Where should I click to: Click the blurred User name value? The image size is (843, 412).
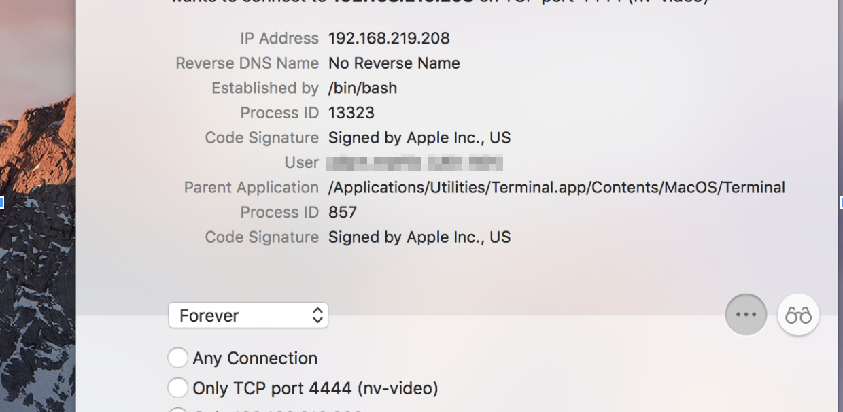tap(415, 163)
